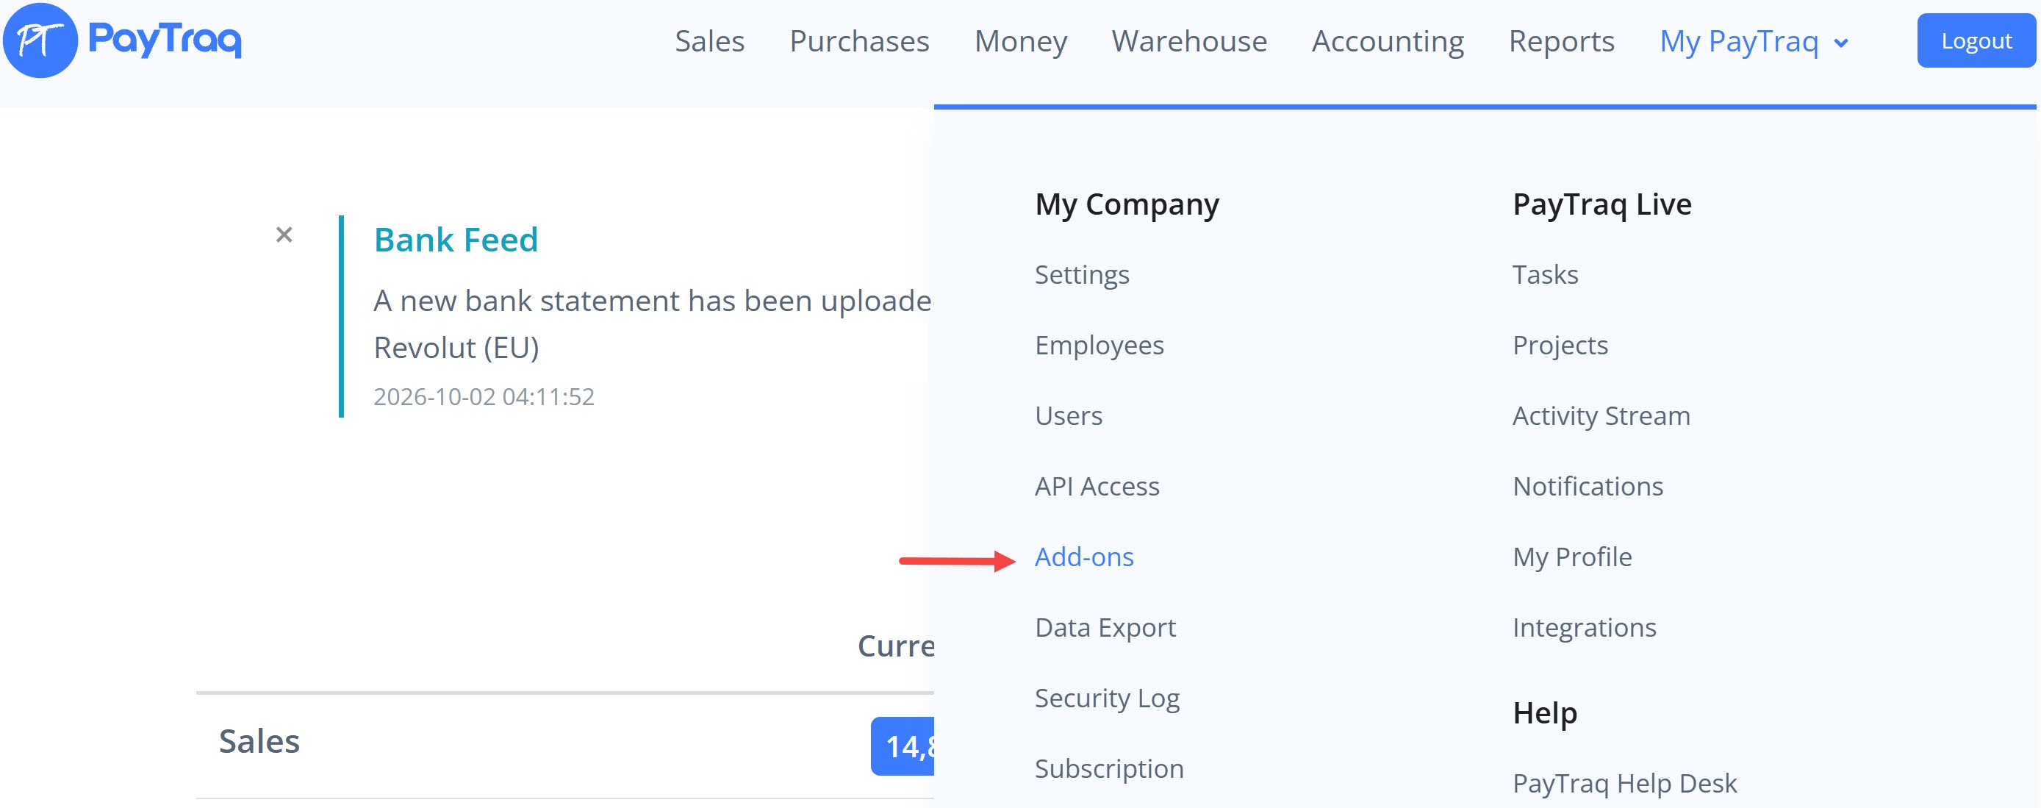Open the Accounting menu

point(1388,40)
